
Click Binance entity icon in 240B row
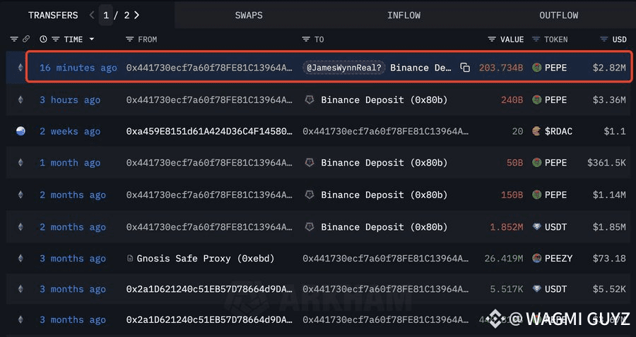click(310, 99)
